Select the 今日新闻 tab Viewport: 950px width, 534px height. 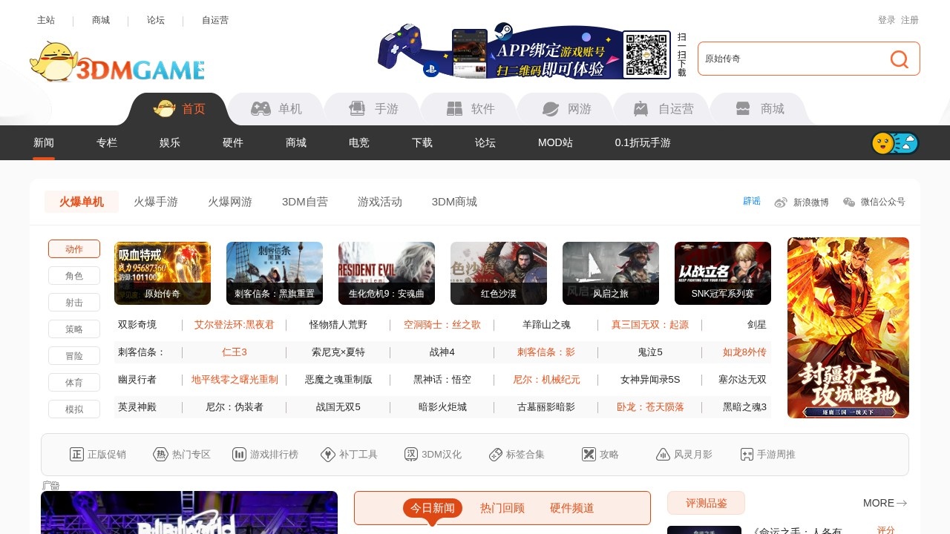433,508
